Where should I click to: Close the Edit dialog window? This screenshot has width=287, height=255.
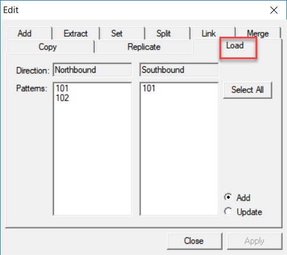(x=274, y=10)
